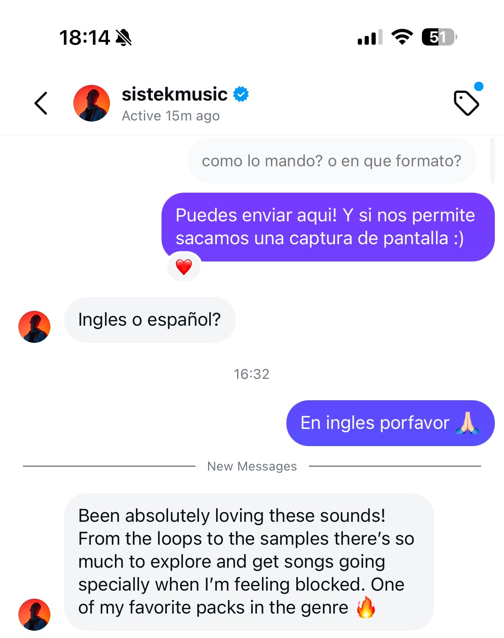Tap the praying hands emoji in the message
This screenshot has width=504, height=638.
(467, 423)
